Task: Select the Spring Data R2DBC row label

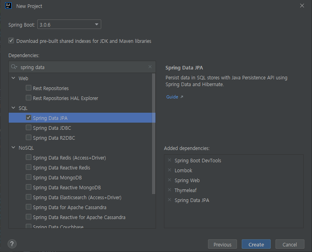Action: click(x=54, y=138)
